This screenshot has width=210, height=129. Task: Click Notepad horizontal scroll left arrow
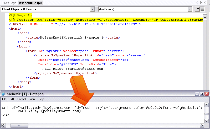click(3, 126)
